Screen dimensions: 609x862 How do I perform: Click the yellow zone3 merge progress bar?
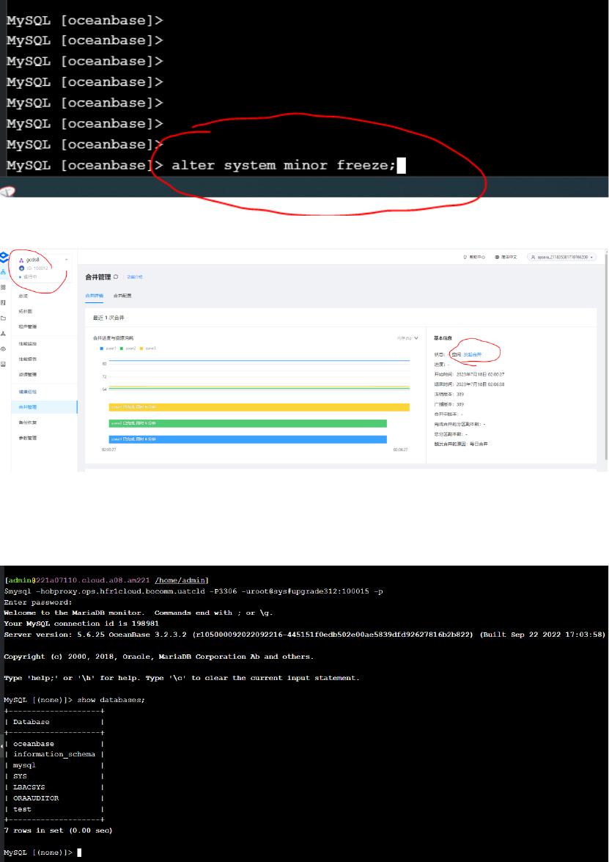[259, 407]
